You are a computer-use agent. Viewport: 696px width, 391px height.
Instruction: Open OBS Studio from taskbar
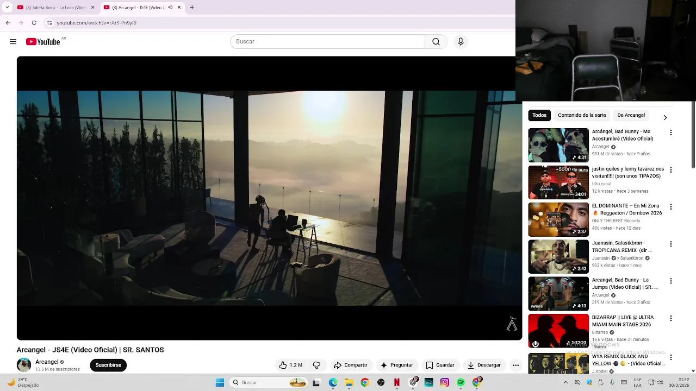381,382
